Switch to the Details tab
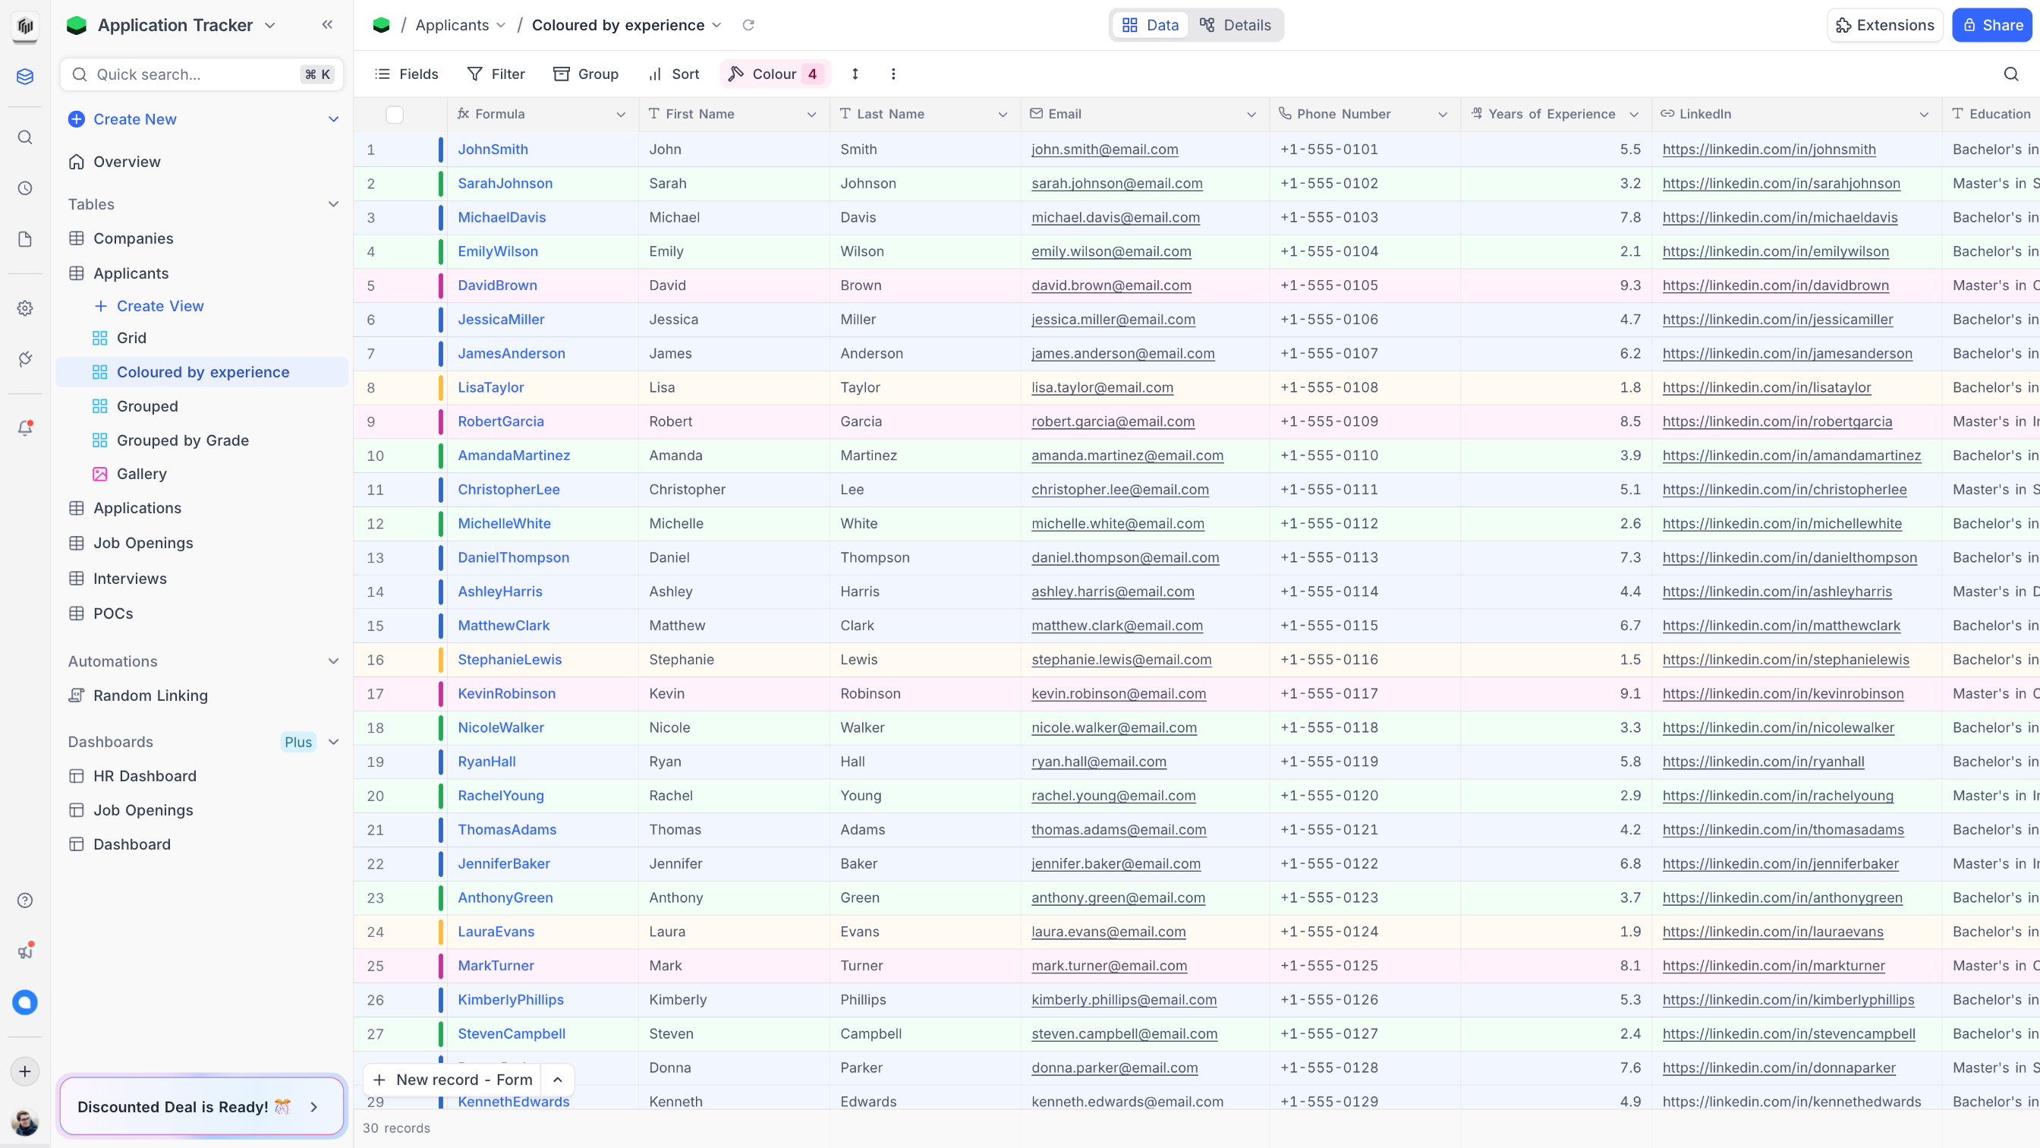Image resolution: width=2040 pixels, height=1148 pixels. pos(1236,24)
